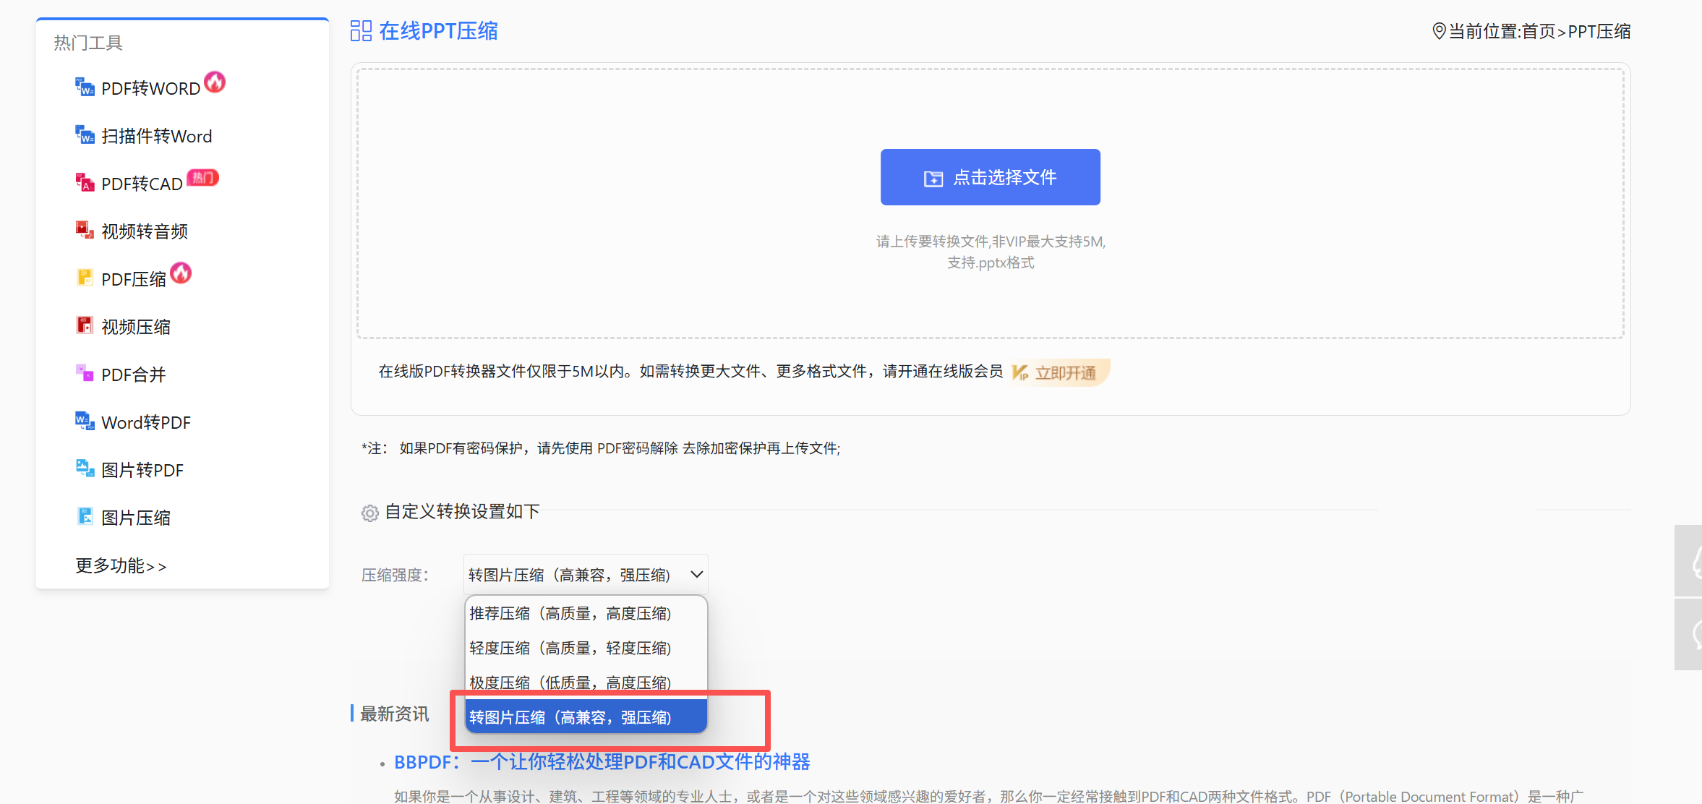Click the PDF压缩 yellow icon

coord(85,278)
